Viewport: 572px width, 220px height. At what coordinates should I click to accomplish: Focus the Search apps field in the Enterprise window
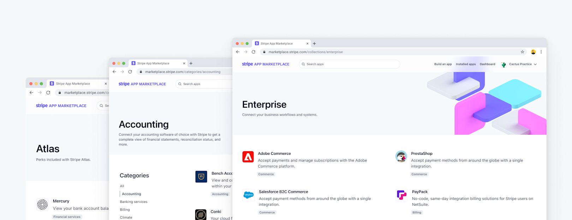(x=350, y=64)
